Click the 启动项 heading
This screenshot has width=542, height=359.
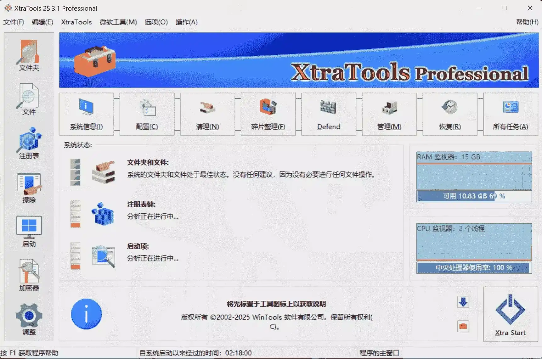tap(138, 246)
